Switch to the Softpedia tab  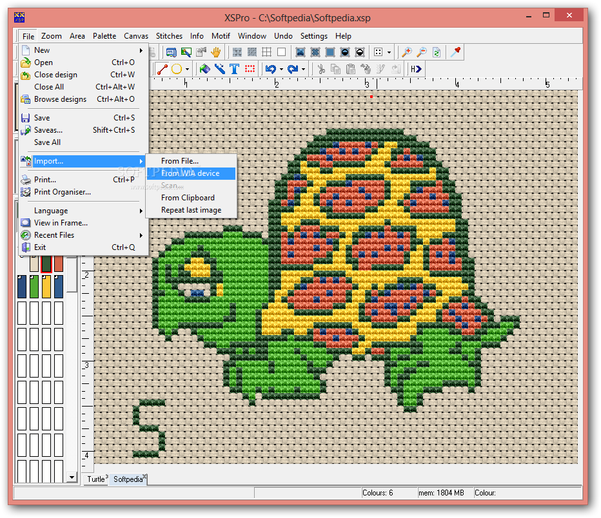pyautogui.click(x=128, y=479)
